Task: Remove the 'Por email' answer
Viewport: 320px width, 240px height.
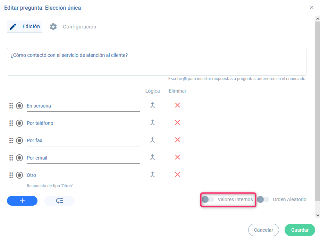Action: pos(177,157)
